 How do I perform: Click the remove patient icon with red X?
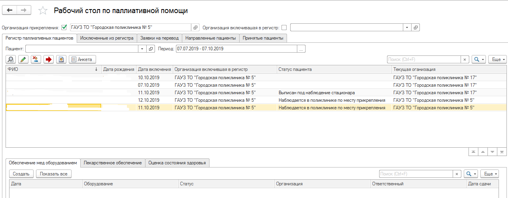click(36, 59)
